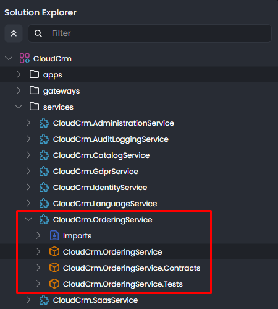Click the OrderingService.Tests orange package icon
Screen dimensions: 278x309
pos(54,284)
